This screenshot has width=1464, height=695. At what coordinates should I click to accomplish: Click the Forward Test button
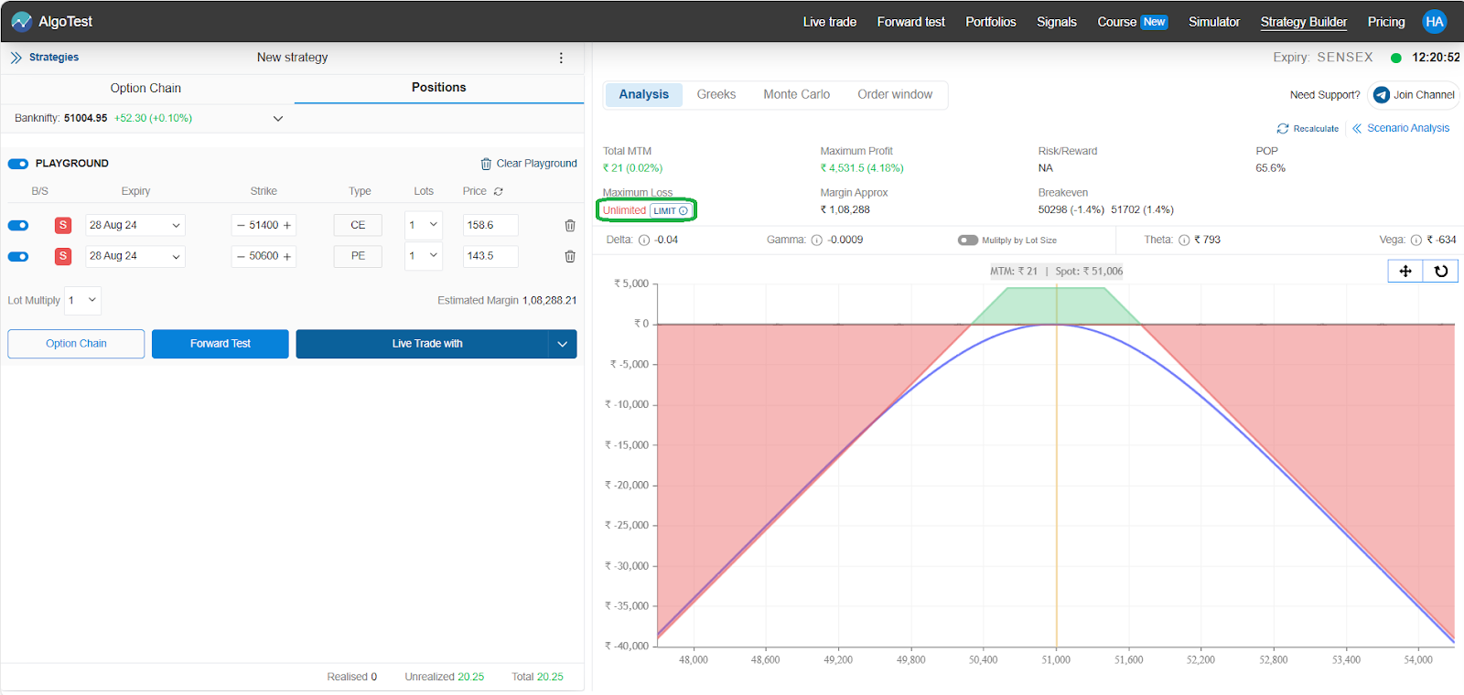(221, 344)
